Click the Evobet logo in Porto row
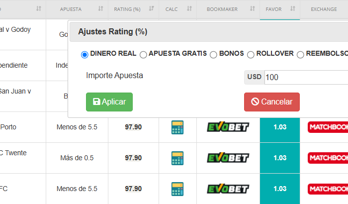 pyautogui.click(x=228, y=127)
